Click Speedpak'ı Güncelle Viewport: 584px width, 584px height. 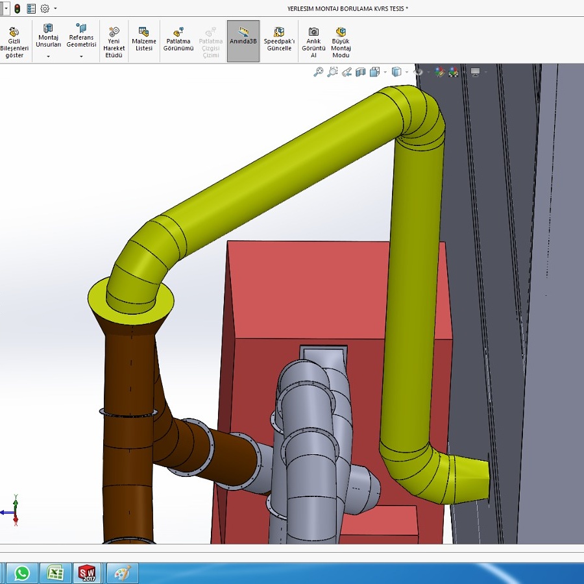coord(279,40)
